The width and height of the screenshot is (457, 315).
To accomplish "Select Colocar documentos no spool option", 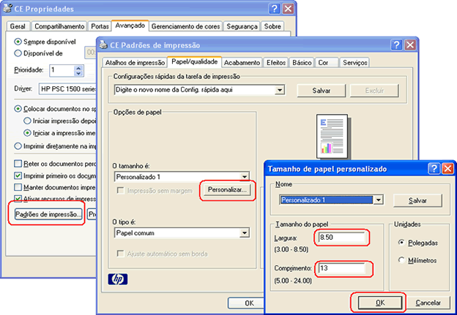I will 18,109.
